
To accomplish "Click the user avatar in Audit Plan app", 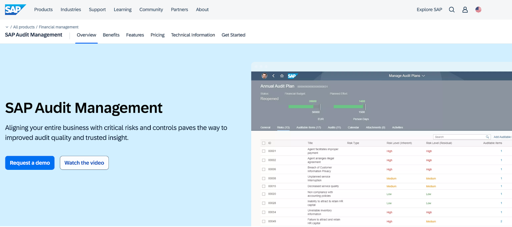I will 264,76.
